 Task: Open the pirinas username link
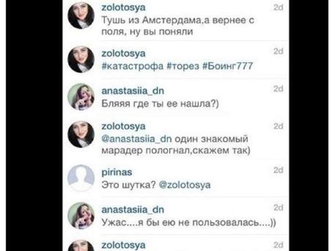pos(117,172)
